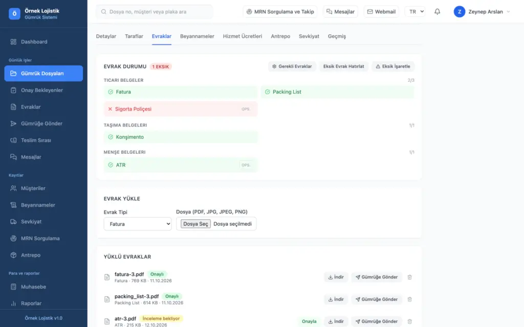Click the Örnek Lojistik logo icon
Image resolution: width=524 pixels, height=327 pixels.
(x=14, y=14)
